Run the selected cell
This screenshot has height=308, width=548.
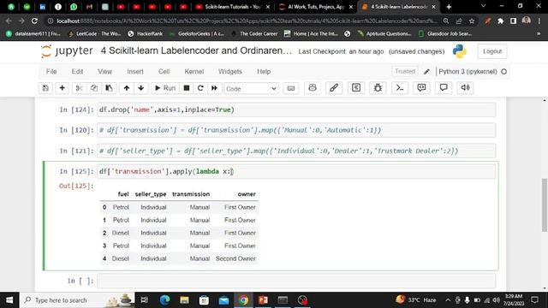(x=165, y=88)
